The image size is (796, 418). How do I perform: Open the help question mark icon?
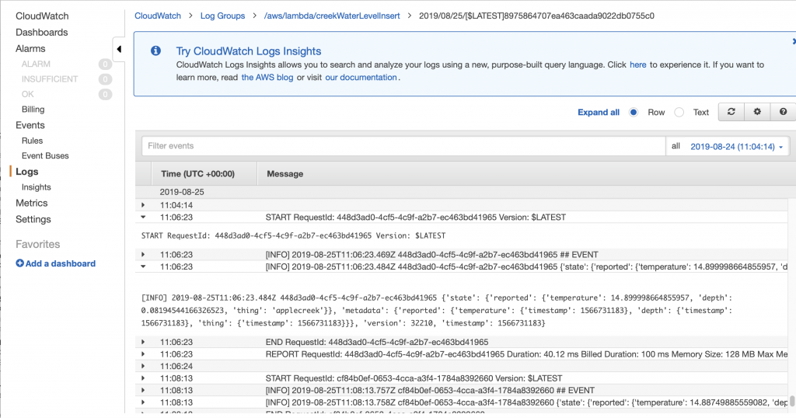(783, 112)
